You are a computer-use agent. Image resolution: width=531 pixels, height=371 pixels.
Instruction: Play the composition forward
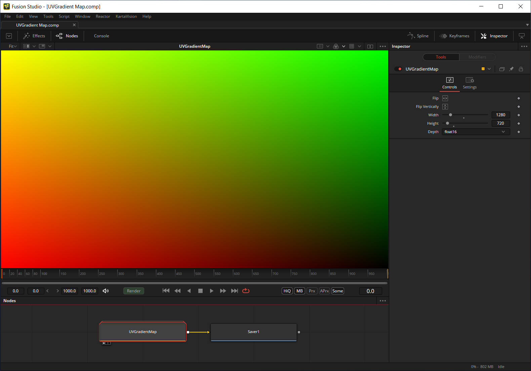click(x=211, y=291)
